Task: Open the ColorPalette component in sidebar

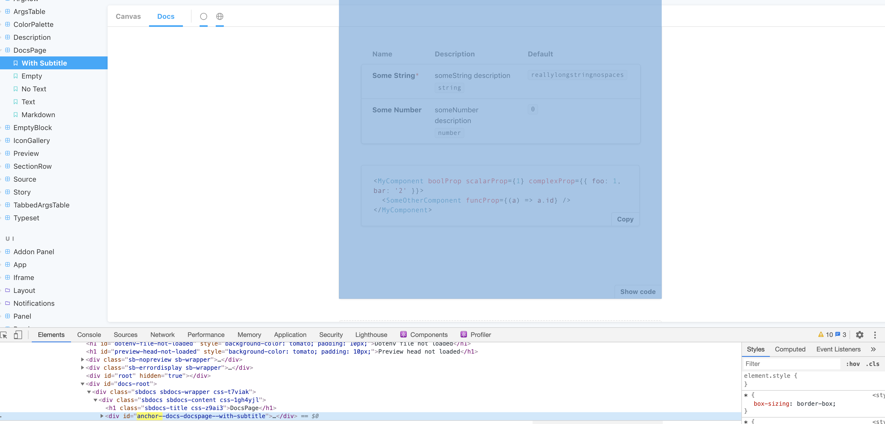Action: 33,24
